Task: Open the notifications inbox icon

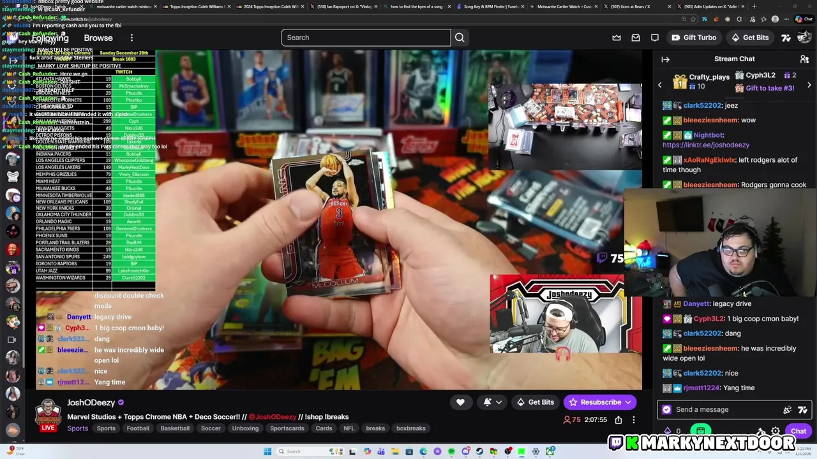Action: pos(636,38)
